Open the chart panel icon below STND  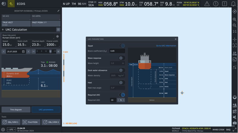point(235,60)
